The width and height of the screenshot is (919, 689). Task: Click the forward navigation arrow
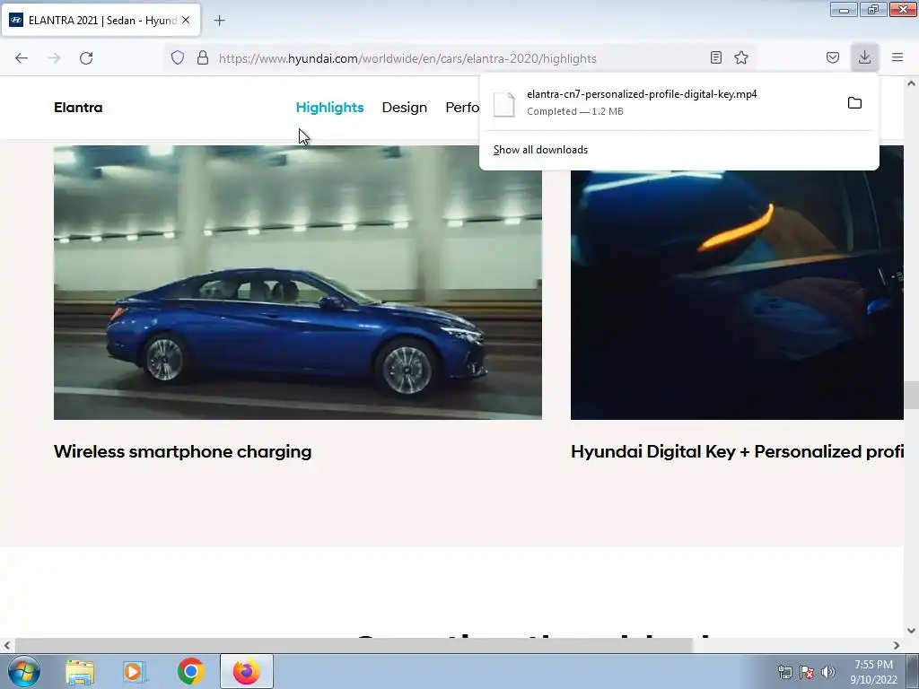pyautogui.click(x=54, y=58)
